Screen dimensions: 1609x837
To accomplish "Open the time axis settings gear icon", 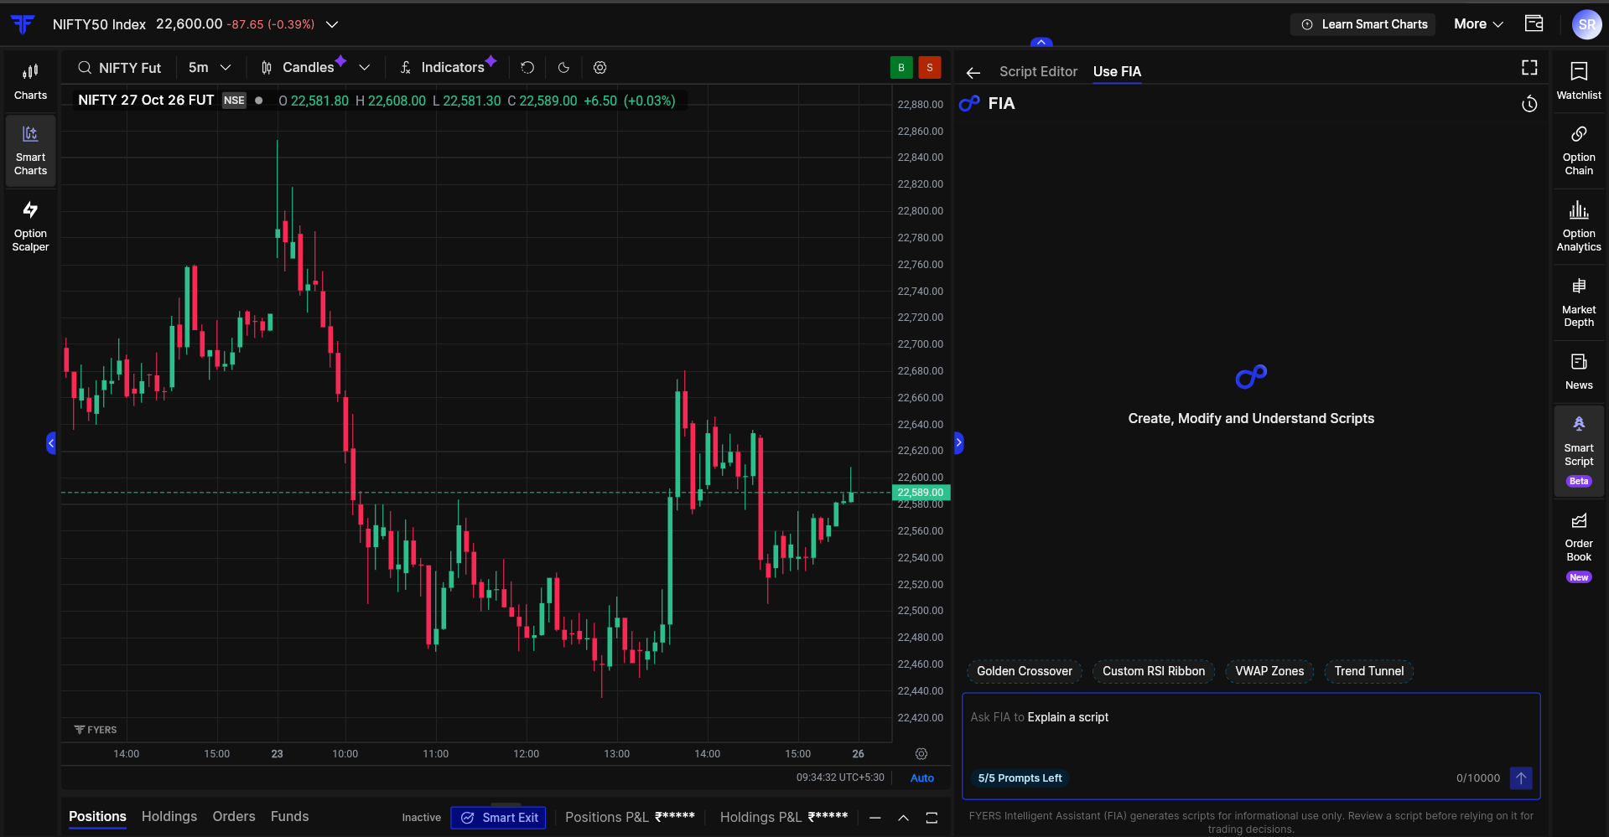I will pyautogui.click(x=921, y=754).
